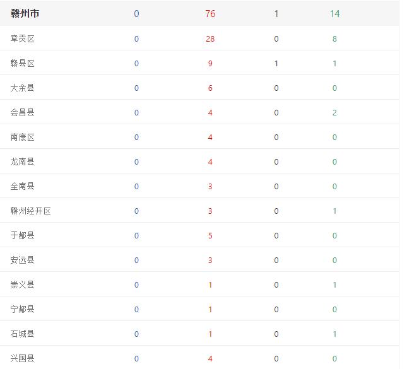Open the 赣州经开区 row
Image resolution: width=407 pixels, height=369 pixels.
pyautogui.click(x=199, y=211)
